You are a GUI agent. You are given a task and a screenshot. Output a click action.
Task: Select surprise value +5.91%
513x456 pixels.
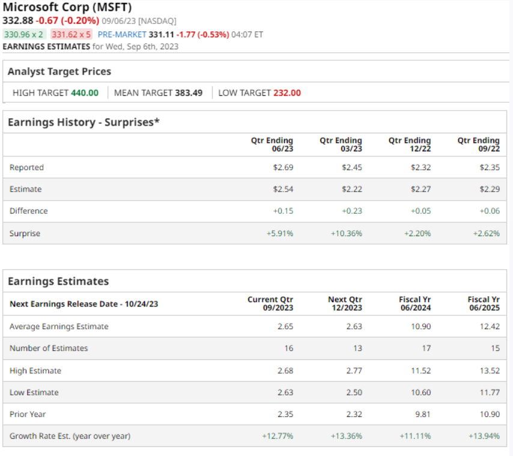tap(280, 234)
